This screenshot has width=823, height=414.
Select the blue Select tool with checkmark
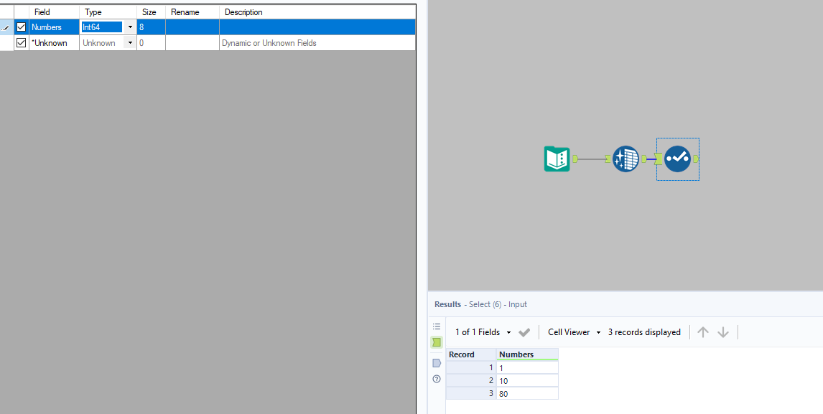(676, 159)
